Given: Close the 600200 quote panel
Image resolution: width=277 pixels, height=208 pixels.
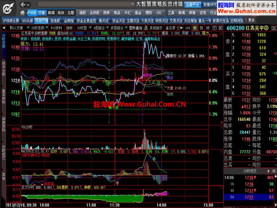Looking at the screenshot, I should [x=274, y=28].
